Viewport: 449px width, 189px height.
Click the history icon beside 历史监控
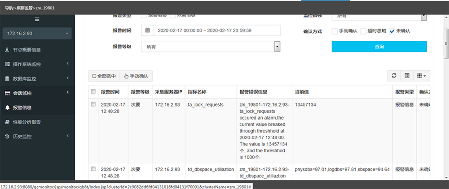point(7,137)
